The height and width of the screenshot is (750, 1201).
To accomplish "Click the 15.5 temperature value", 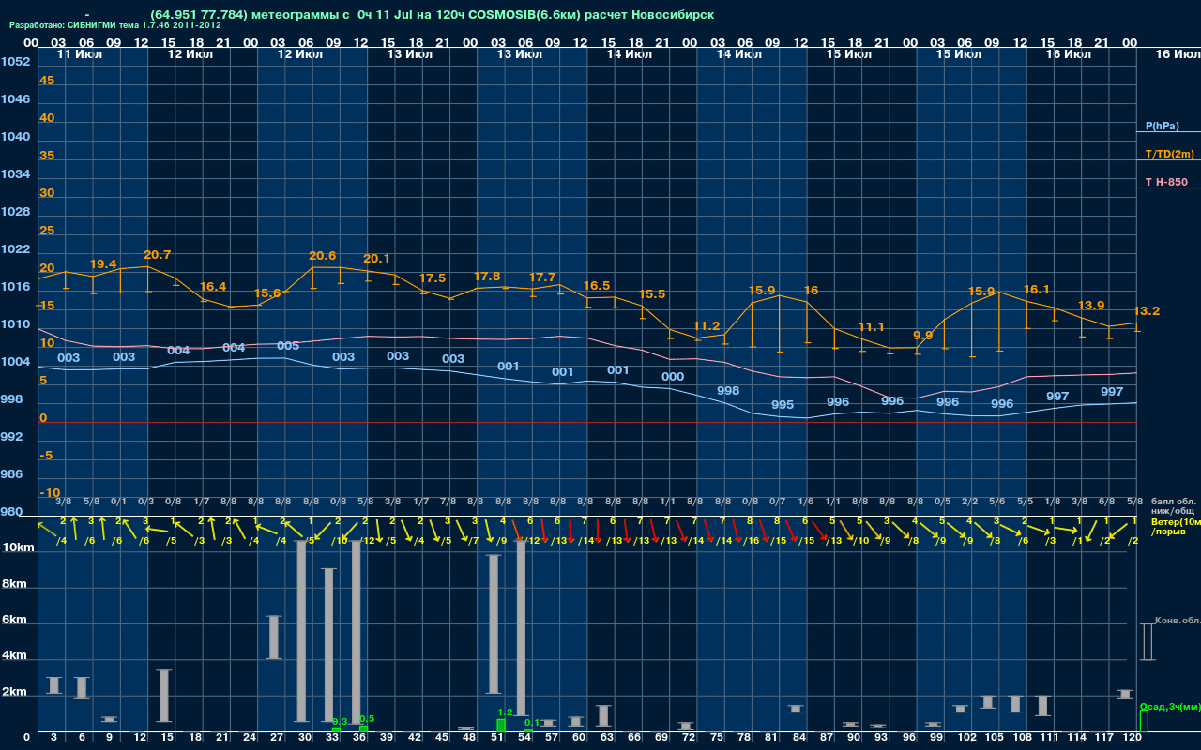I will click(x=652, y=294).
